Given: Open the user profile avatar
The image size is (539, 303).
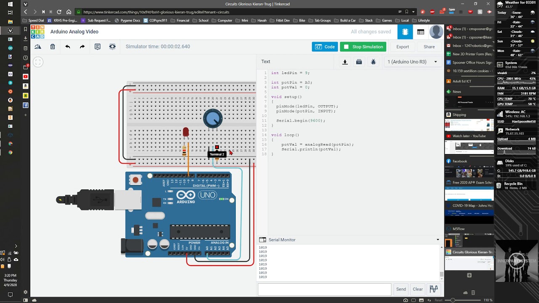Looking at the screenshot, I should tap(436, 32).
